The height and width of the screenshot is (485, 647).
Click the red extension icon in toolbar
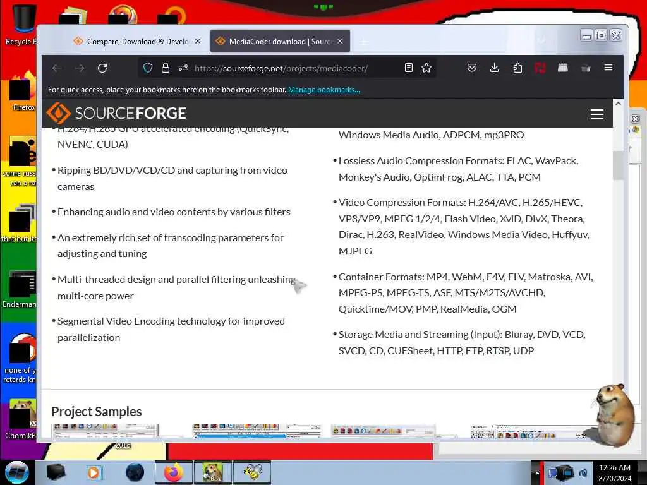(x=540, y=68)
